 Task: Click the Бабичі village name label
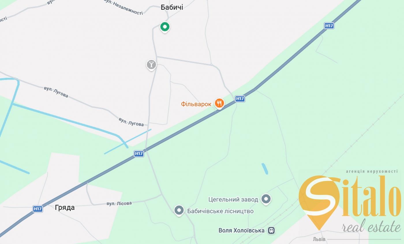tap(172, 8)
